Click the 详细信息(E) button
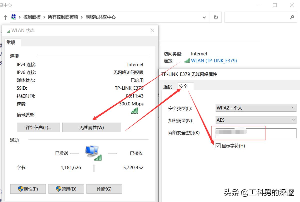Viewport: 300px width, 202px height. [x=38, y=127]
